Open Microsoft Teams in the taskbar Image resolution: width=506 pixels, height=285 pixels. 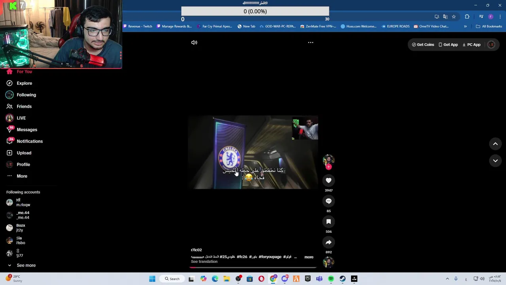pos(319,279)
